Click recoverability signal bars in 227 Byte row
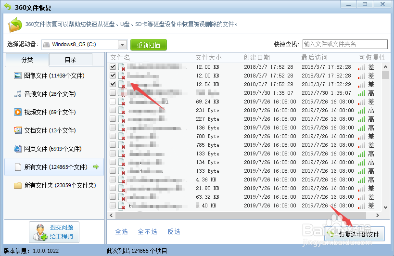Screen dimensions: 394x256 point(361,119)
